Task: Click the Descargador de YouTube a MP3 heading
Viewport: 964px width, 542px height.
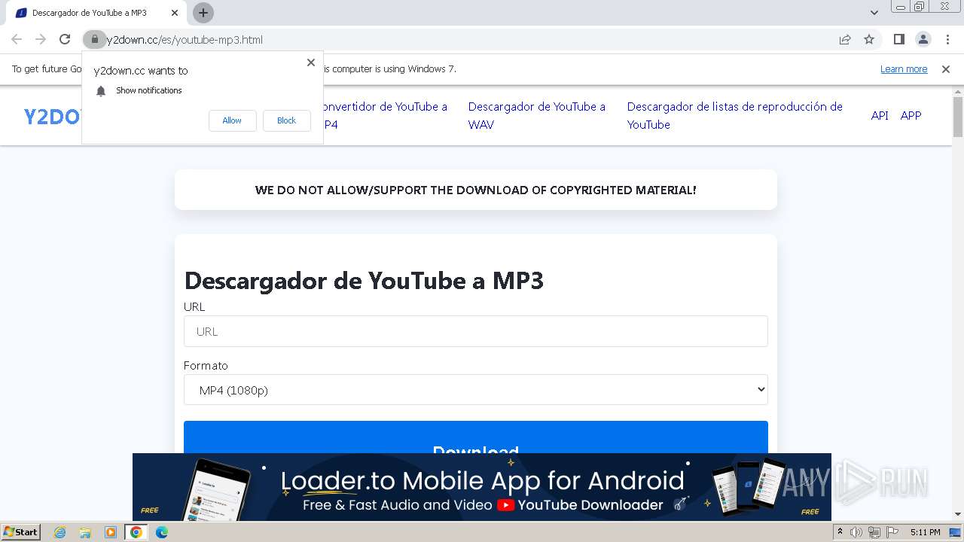Action: tap(364, 280)
